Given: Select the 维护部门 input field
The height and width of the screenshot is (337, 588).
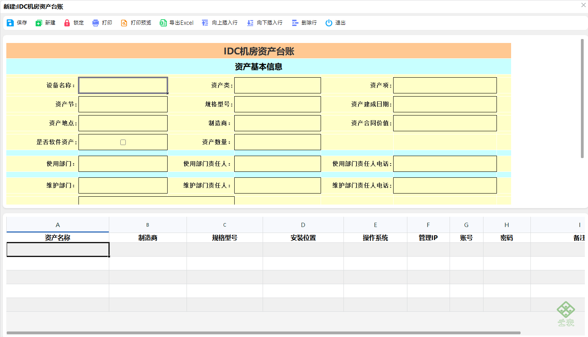Looking at the screenshot, I should 123,185.
